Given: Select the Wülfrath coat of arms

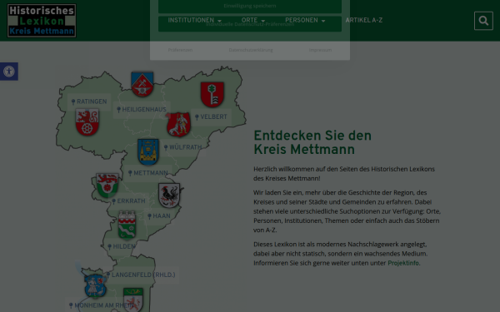Looking at the screenshot, I should [178, 125].
